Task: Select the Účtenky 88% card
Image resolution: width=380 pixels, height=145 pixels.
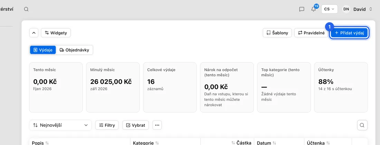Action: pyautogui.click(x=341, y=87)
